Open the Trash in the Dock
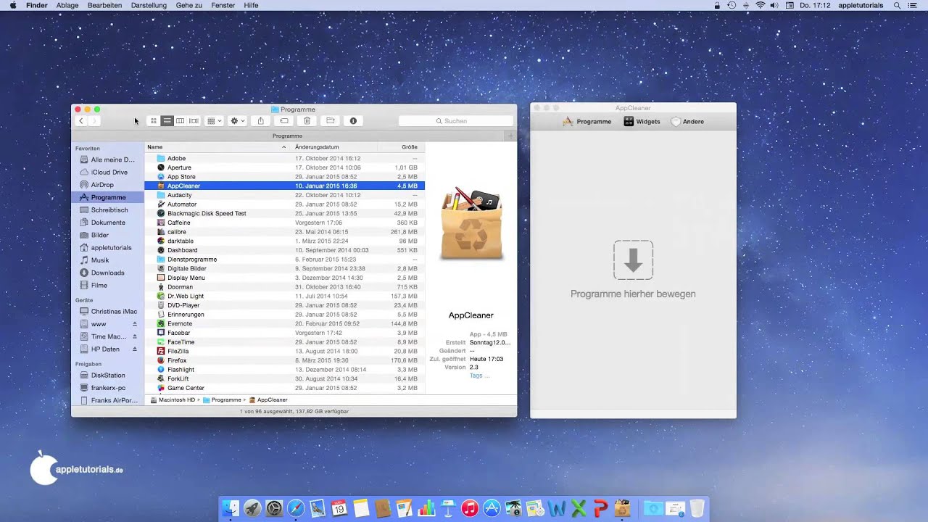928x522 pixels. pos(697,508)
